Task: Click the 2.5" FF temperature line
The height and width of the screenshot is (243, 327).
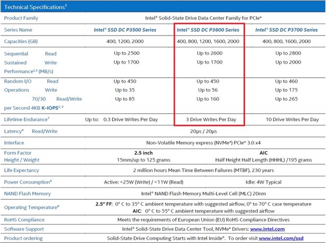Action: point(203,204)
